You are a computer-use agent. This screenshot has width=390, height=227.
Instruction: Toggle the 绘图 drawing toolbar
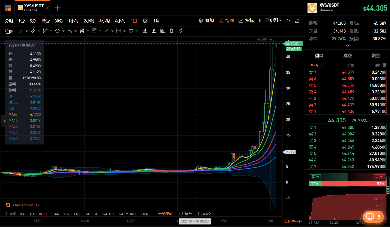226,21
